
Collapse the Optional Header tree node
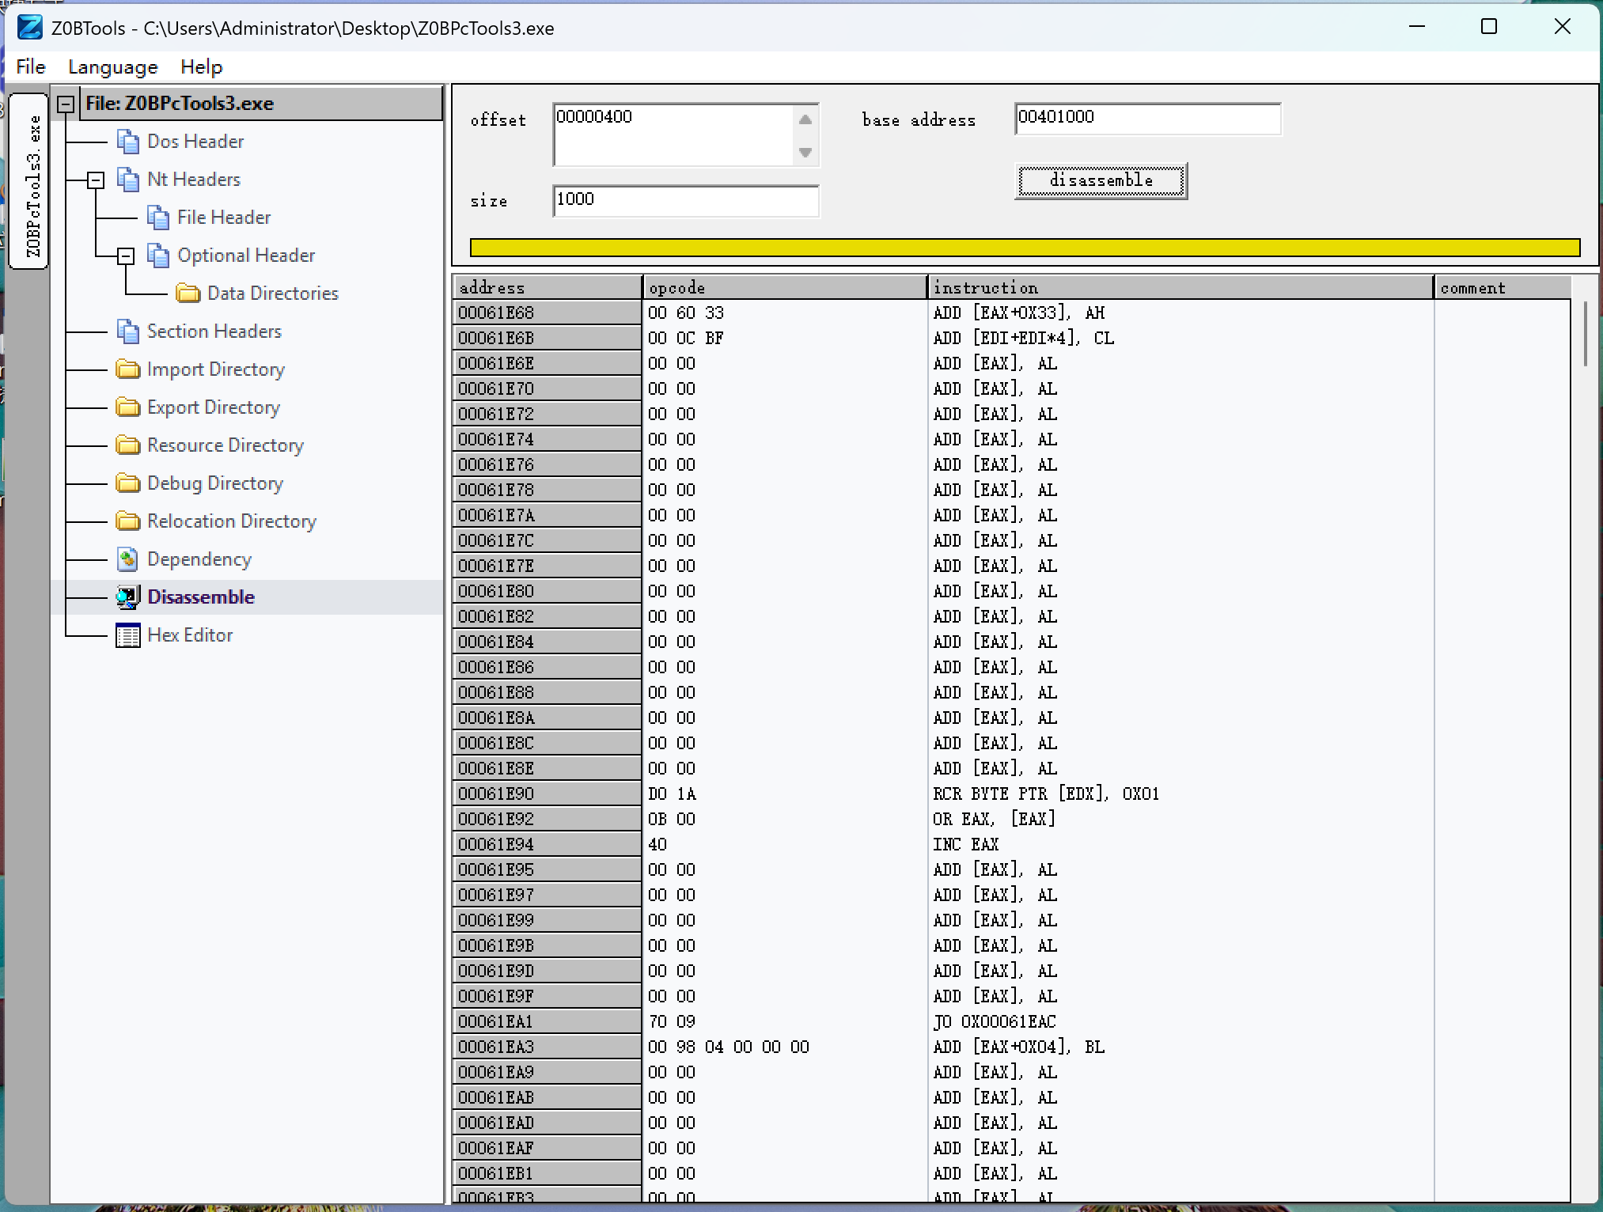[126, 256]
